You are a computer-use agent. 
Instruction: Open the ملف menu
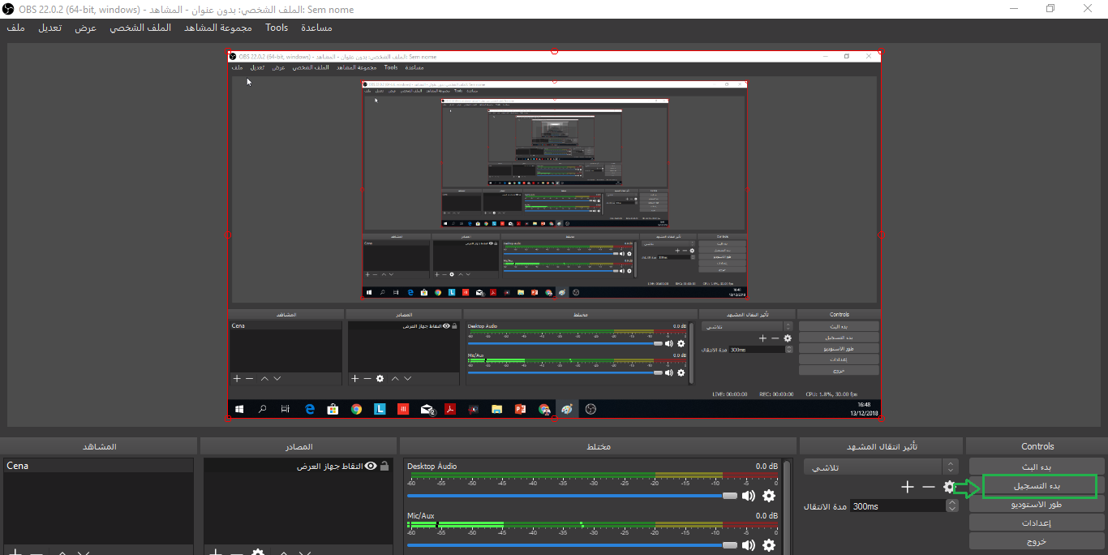pyautogui.click(x=15, y=28)
